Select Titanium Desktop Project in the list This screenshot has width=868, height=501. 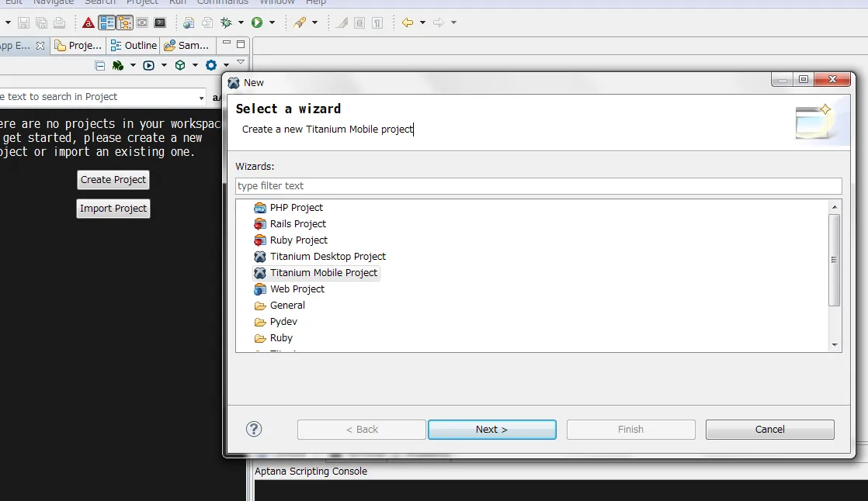tap(328, 257)
